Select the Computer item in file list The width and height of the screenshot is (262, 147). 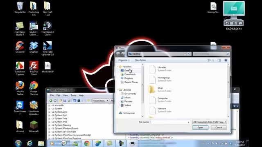pyautogui.click(x=160, y=100)
